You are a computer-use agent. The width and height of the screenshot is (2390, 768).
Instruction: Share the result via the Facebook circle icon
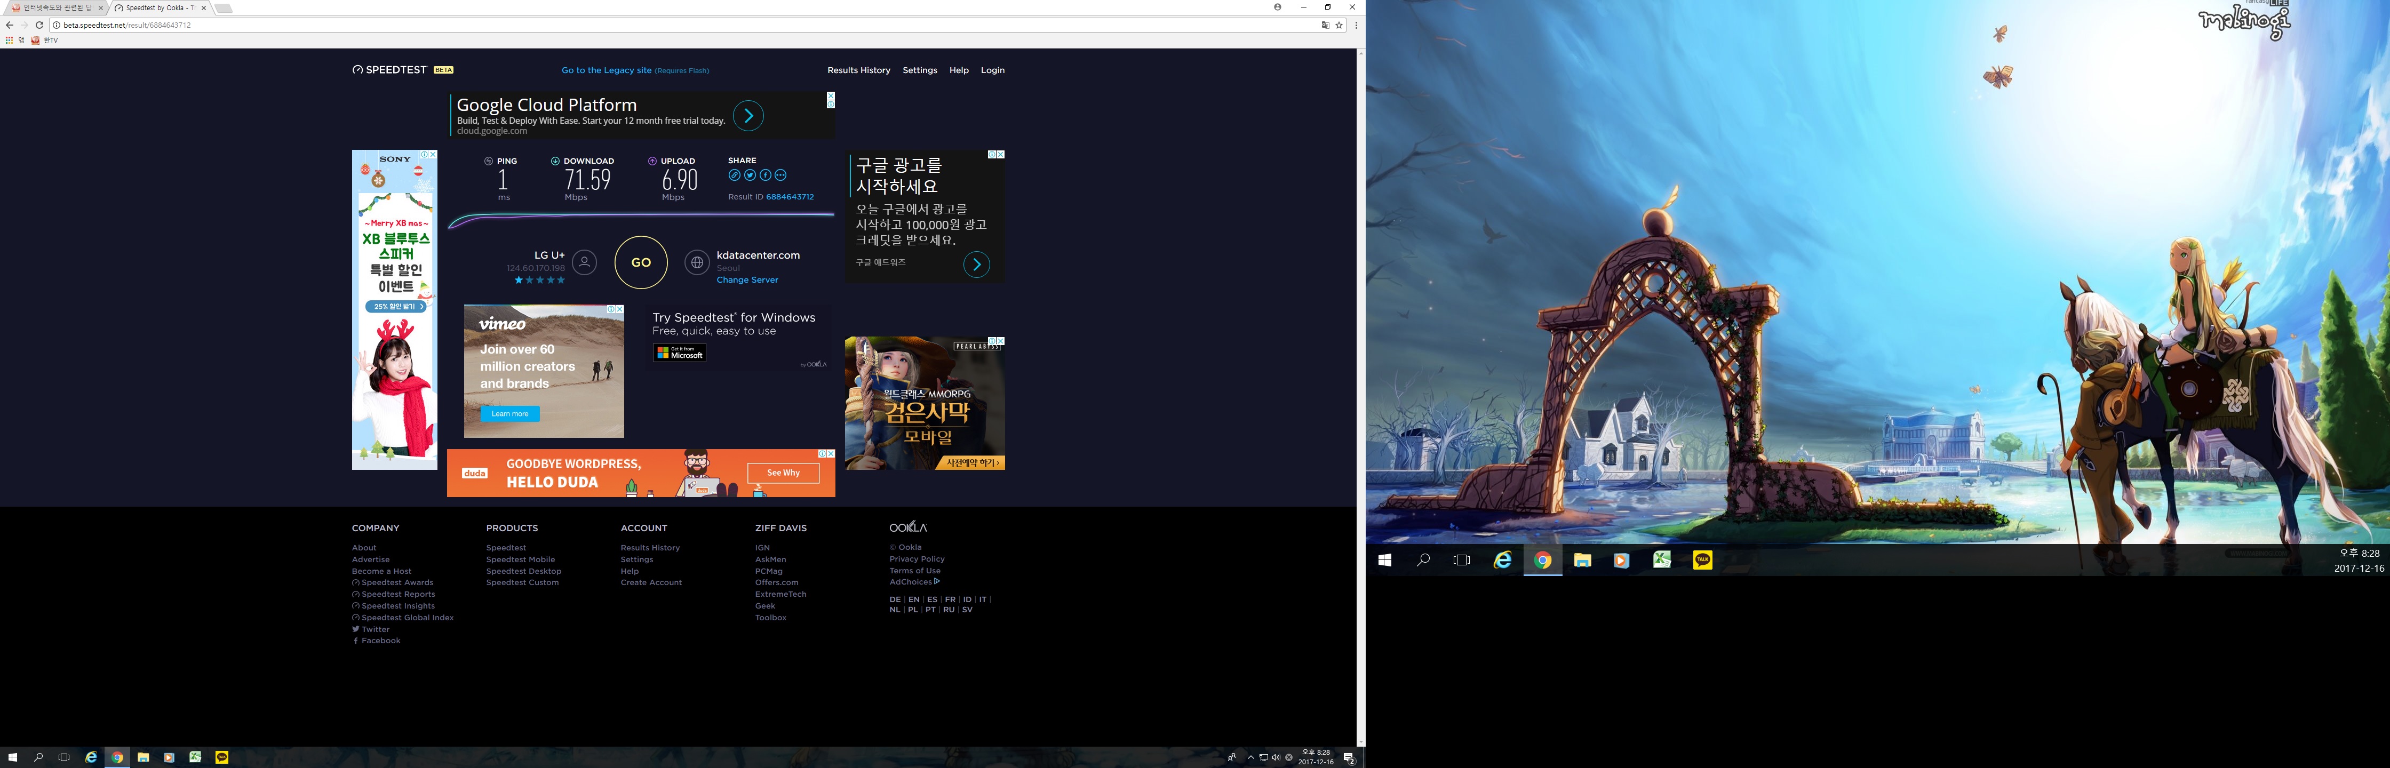pos(766,175)
